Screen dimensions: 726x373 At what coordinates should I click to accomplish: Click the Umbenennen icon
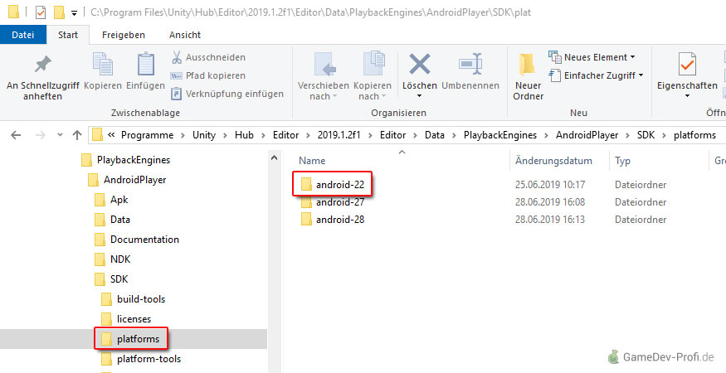click(470, 65)
